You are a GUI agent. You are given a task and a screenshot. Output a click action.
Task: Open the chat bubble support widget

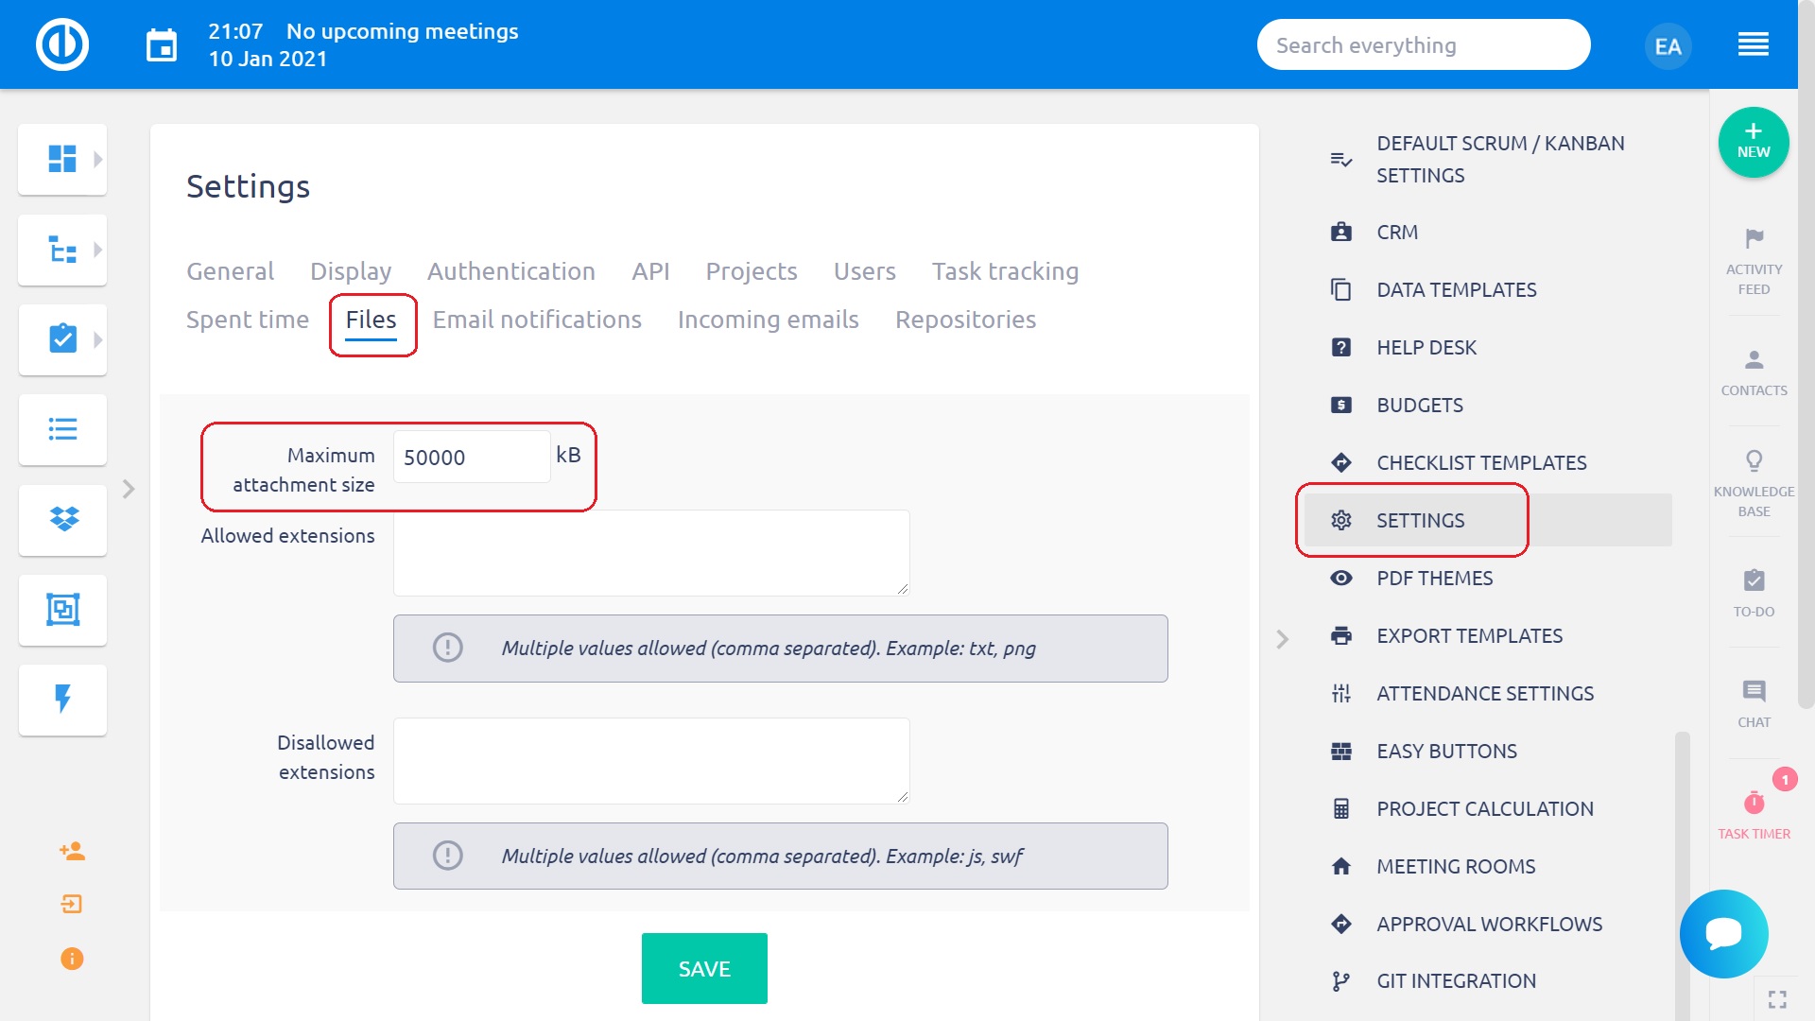pos(1723,934)
